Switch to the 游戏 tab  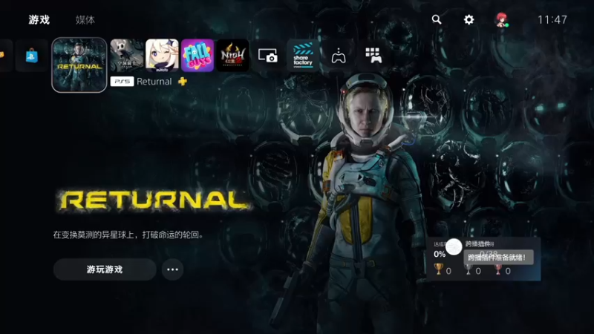(x=39, y=20)
